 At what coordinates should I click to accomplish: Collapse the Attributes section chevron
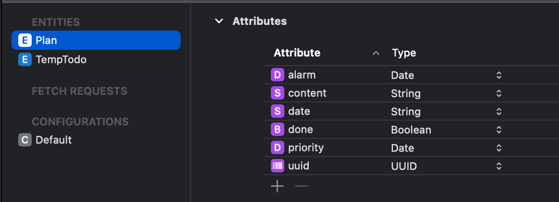219,21
